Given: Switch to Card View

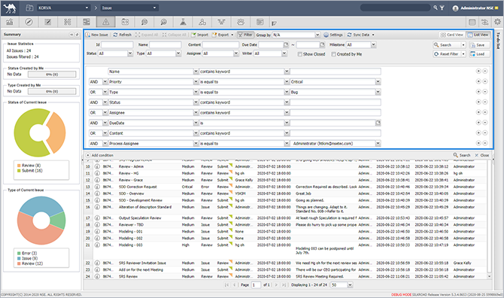Looking at the screenshot, I should pyautogui.click(x=452, y=35).
